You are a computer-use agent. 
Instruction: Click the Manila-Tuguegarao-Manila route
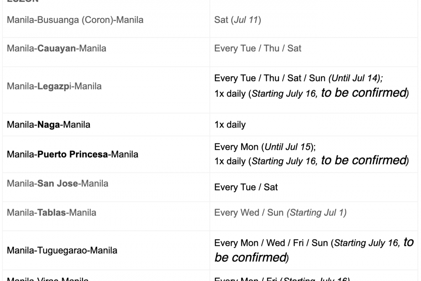point(62,250)
